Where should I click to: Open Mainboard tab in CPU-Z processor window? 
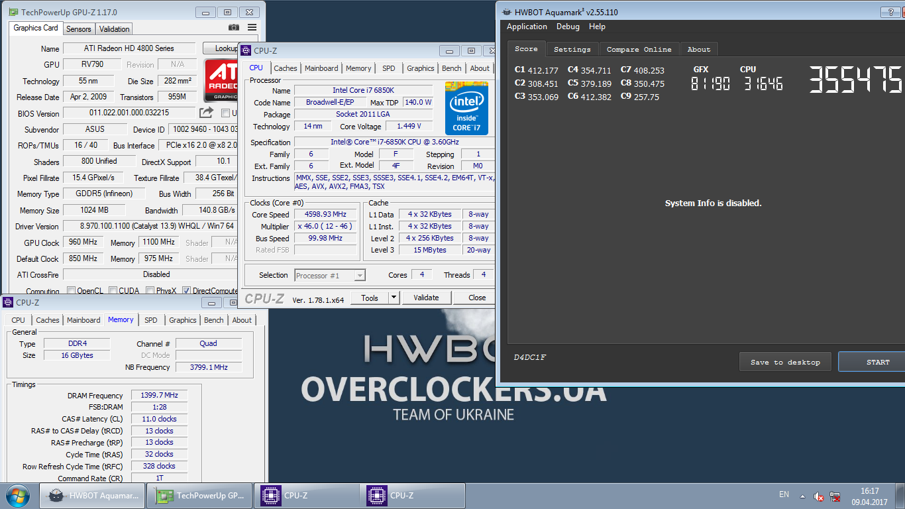click(x=321, y=68)
